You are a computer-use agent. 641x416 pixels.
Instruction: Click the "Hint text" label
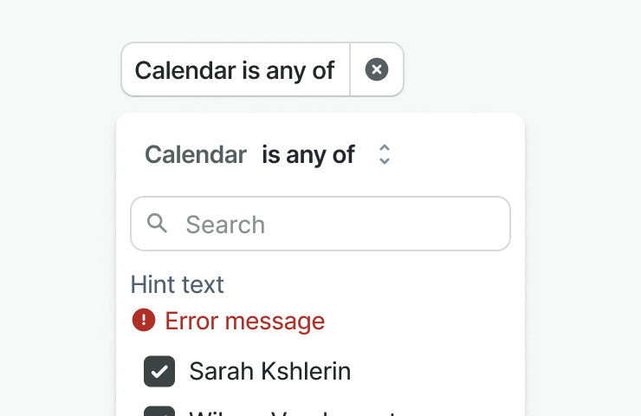pos(177,284)
